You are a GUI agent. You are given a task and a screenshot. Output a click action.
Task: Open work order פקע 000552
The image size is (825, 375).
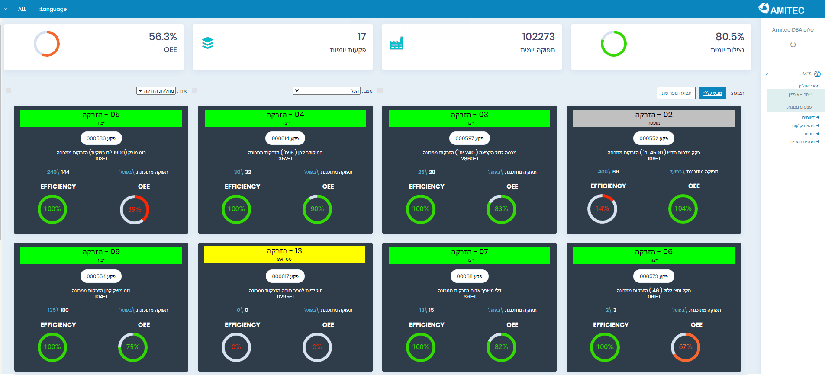[654, 138]
